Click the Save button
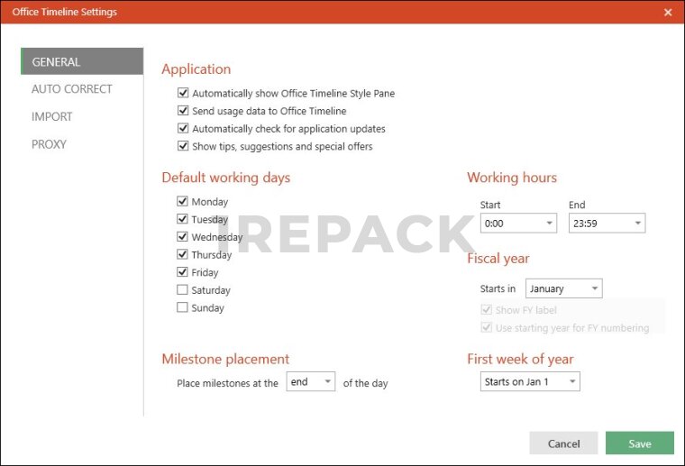 (x=640, y=443)
